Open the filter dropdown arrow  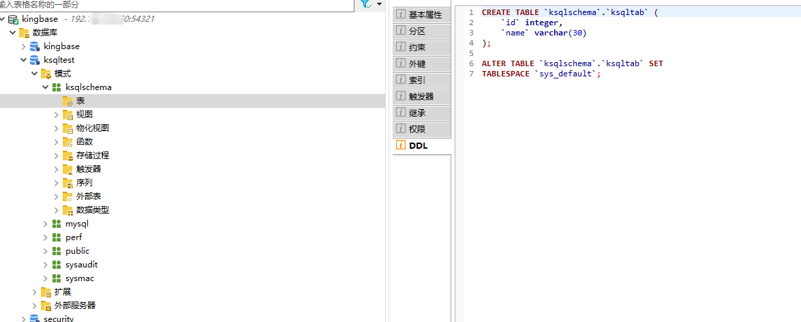pos(379,4)
